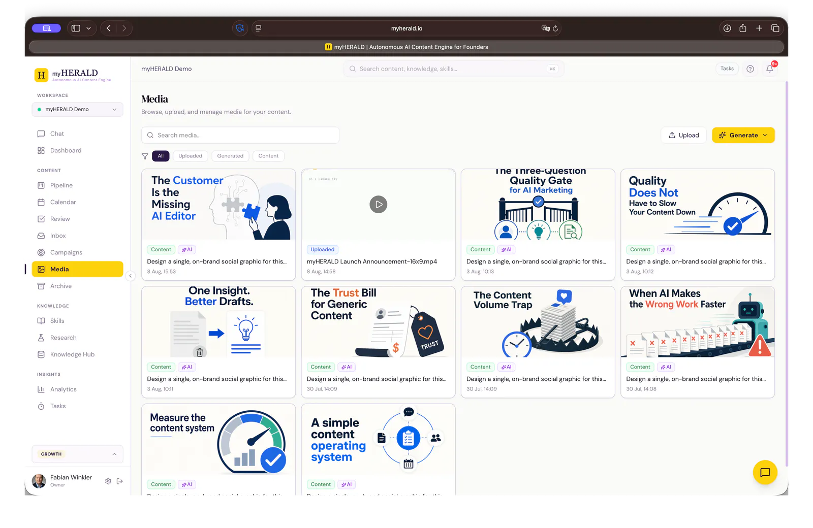Focus the global search content field
Image resolution: width=813 pixels, height=528 pixels.
click(x=453, y=69)
